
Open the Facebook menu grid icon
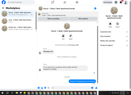[x=116, y=2]
